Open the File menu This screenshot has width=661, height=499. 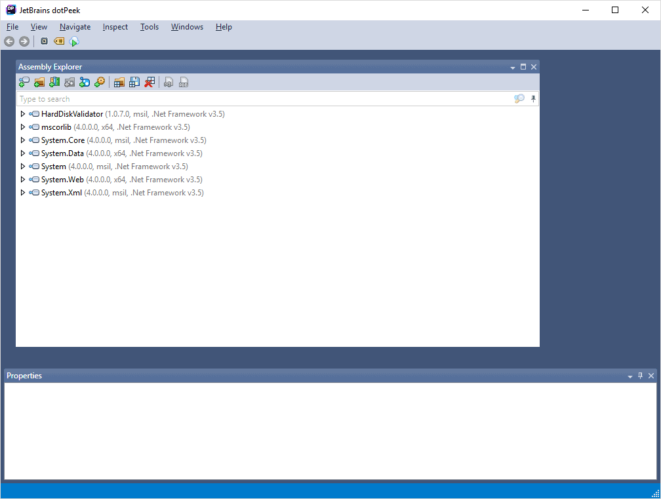click(12, 27)
